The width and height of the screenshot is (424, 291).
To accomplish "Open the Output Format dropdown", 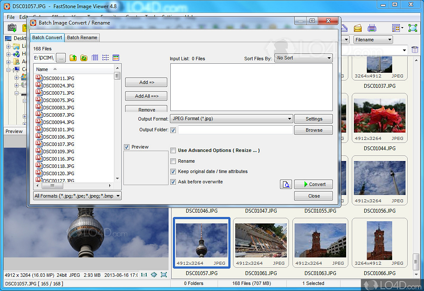I will point(231,119).
